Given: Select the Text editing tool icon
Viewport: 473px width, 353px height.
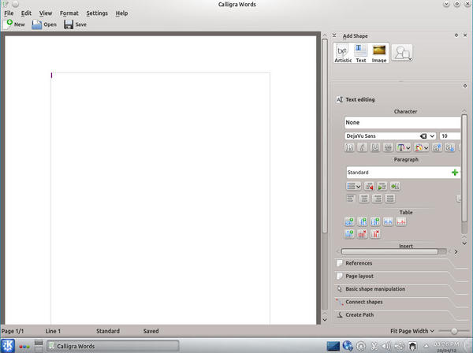Looking at the screenshot, I should point(339,99).
